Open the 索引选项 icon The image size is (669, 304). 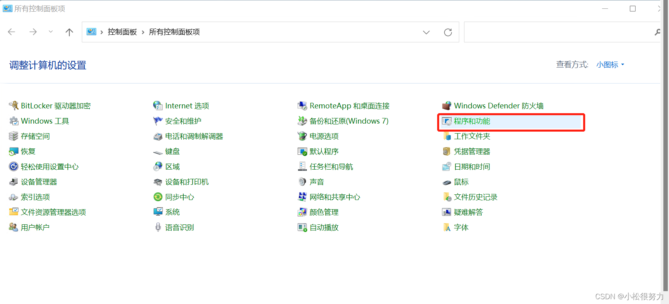(14, 197)
